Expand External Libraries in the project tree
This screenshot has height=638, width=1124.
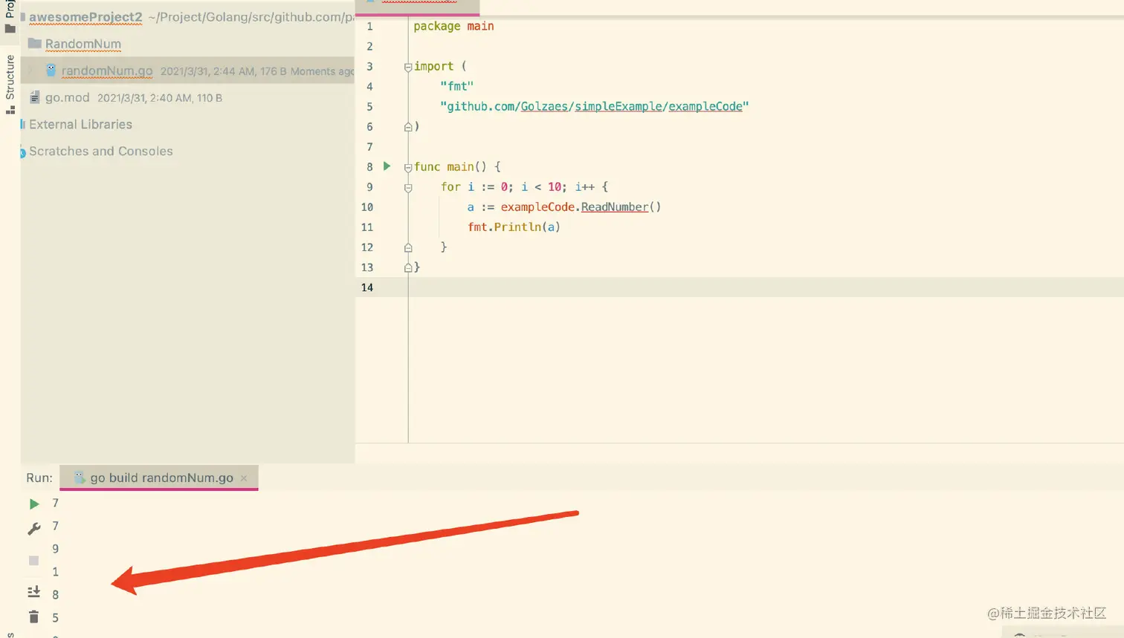(80, 124)
